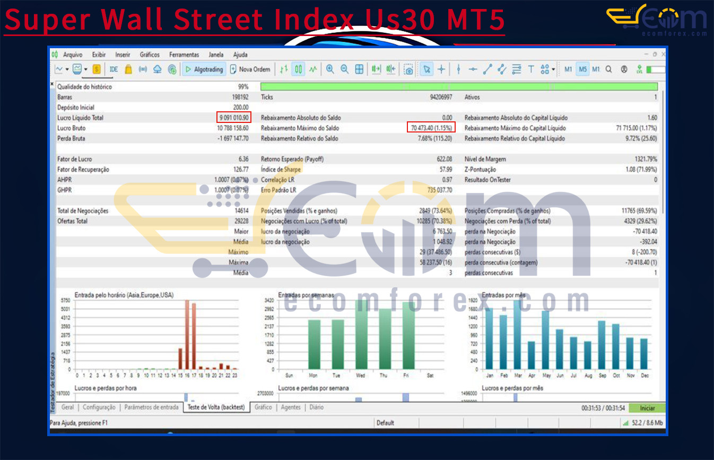Viewport: 714px width, 460px height.
Task: Select the M5 timeframe button
Action: click(582, 69)
